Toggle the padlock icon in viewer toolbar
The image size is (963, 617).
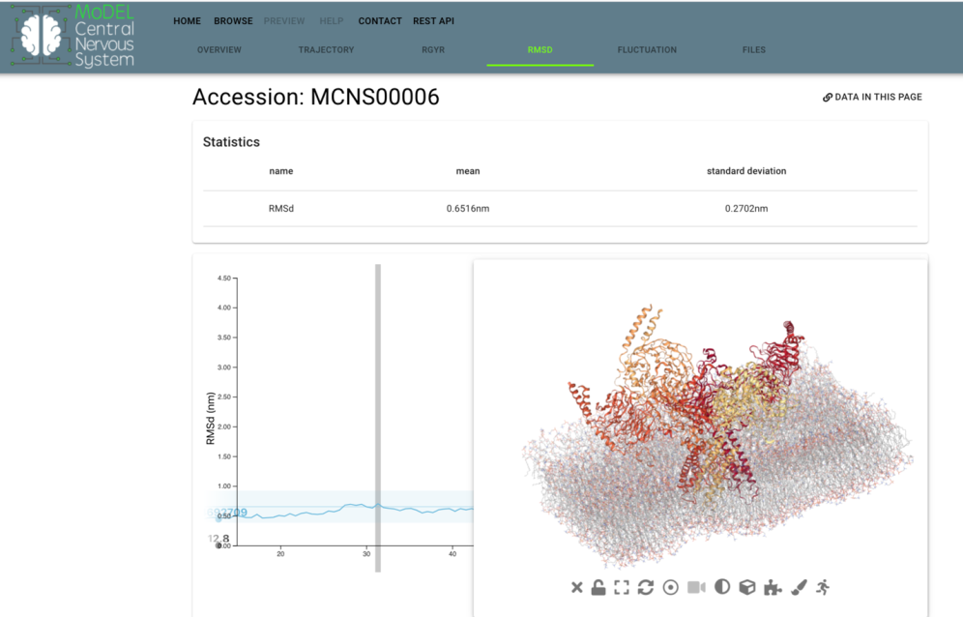tap(598, 587)
